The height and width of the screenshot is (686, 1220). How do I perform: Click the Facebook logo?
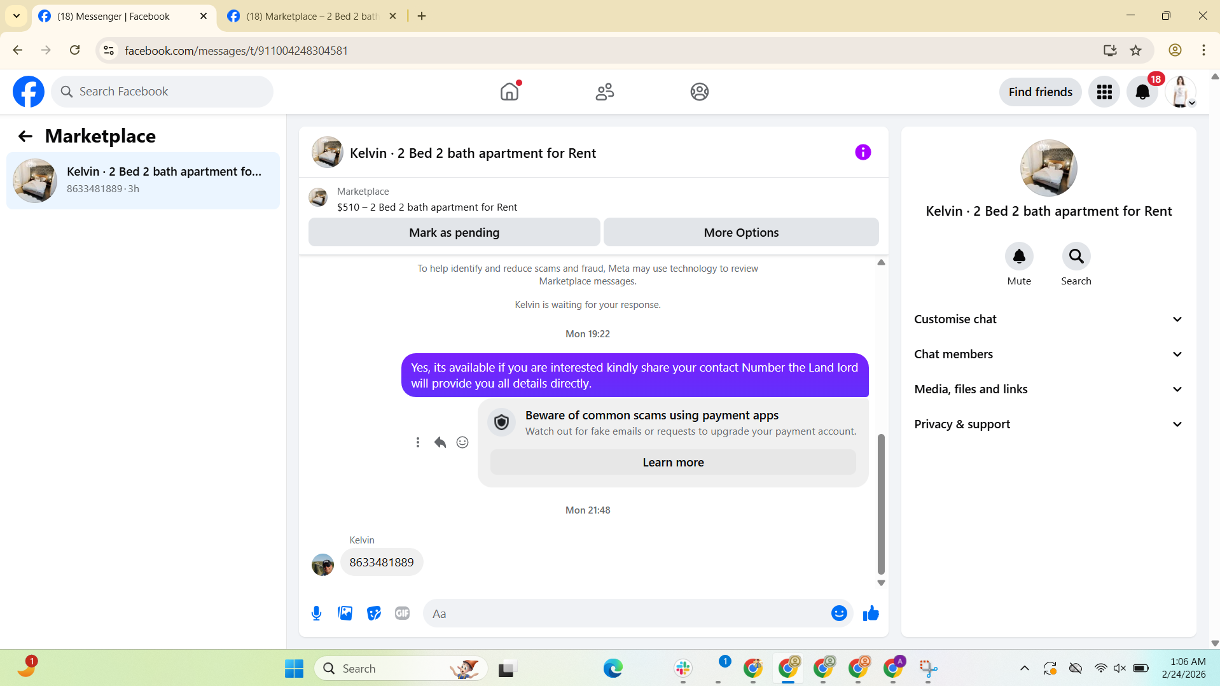(29, 92)
